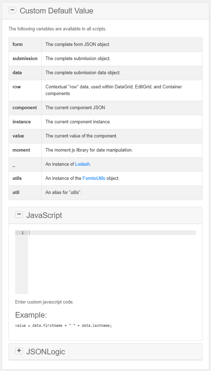Click the Custom Default Value heading
211x371 pixels.
[x=57, y=11]
